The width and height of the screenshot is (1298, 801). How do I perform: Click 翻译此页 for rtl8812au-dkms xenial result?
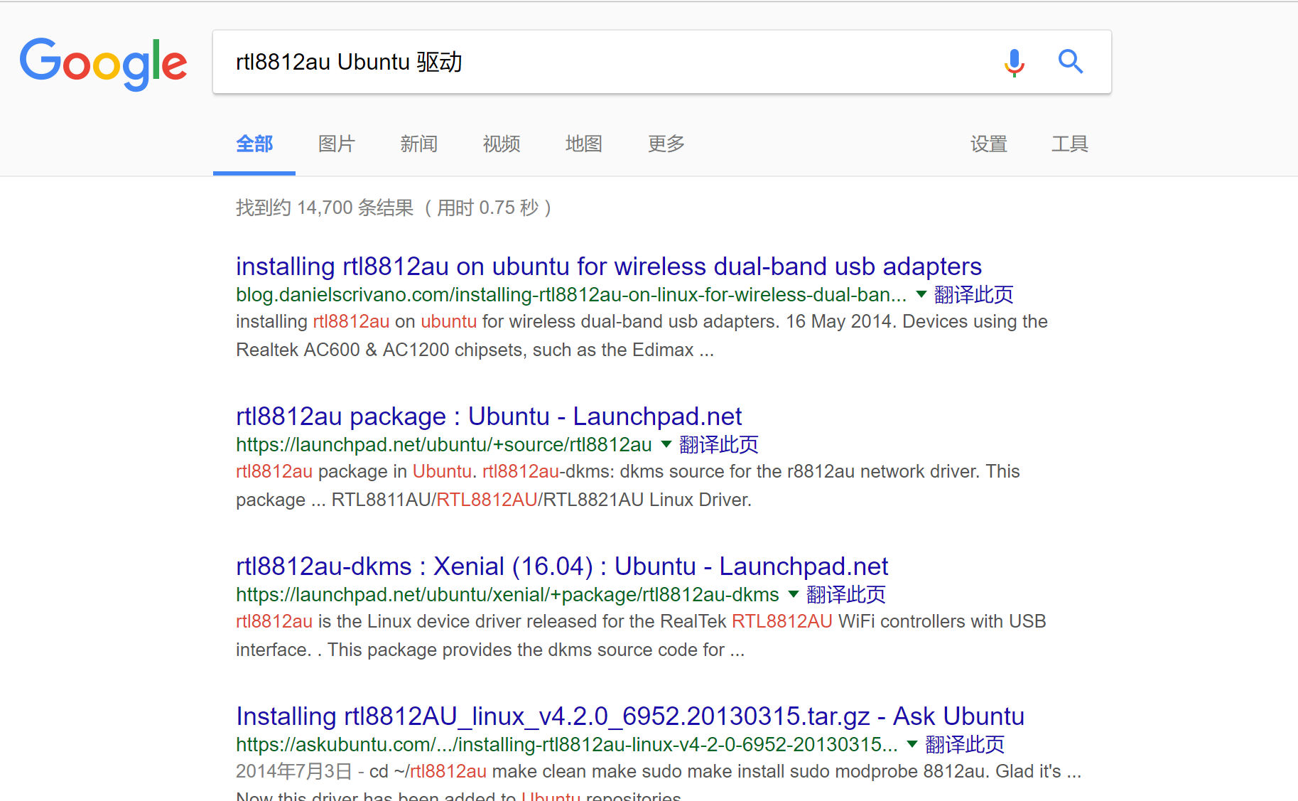(846, 594)
